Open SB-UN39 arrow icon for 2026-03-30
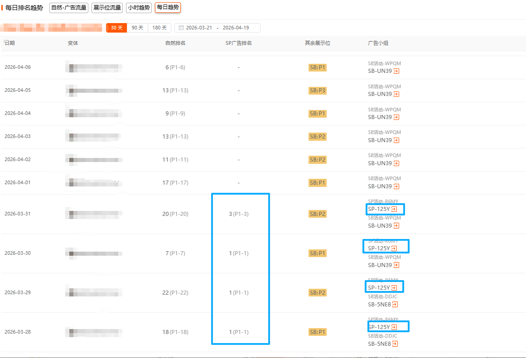526x358 pixels. pyautogui.click(x=396, y=265)
